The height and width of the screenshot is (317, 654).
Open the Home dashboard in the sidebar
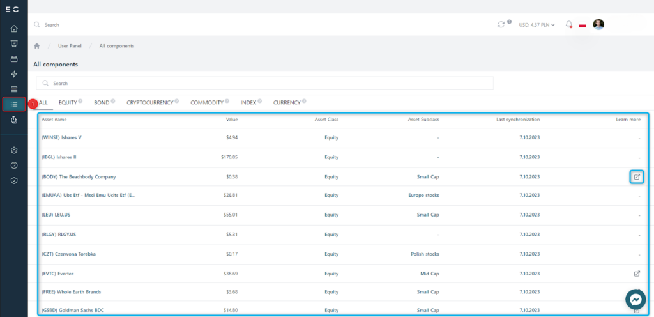click(x=14, y=29)
